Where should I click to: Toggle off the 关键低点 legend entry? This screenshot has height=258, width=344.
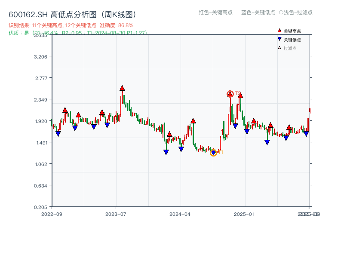coord(289,39)
